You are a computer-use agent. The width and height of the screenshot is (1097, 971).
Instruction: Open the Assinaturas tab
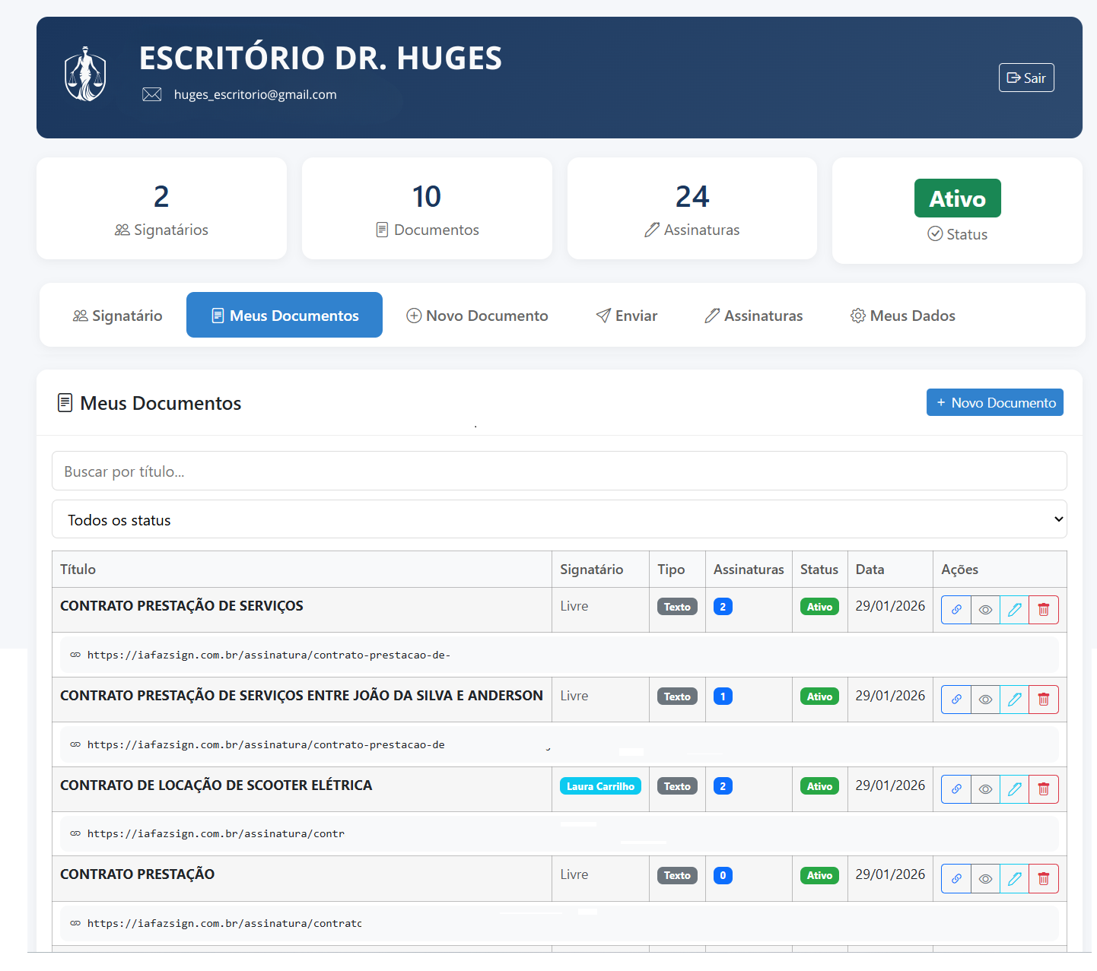[x=753, y=316]
